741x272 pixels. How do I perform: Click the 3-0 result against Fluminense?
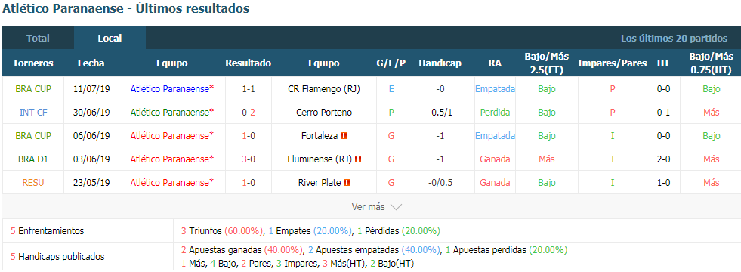[248, 159]
